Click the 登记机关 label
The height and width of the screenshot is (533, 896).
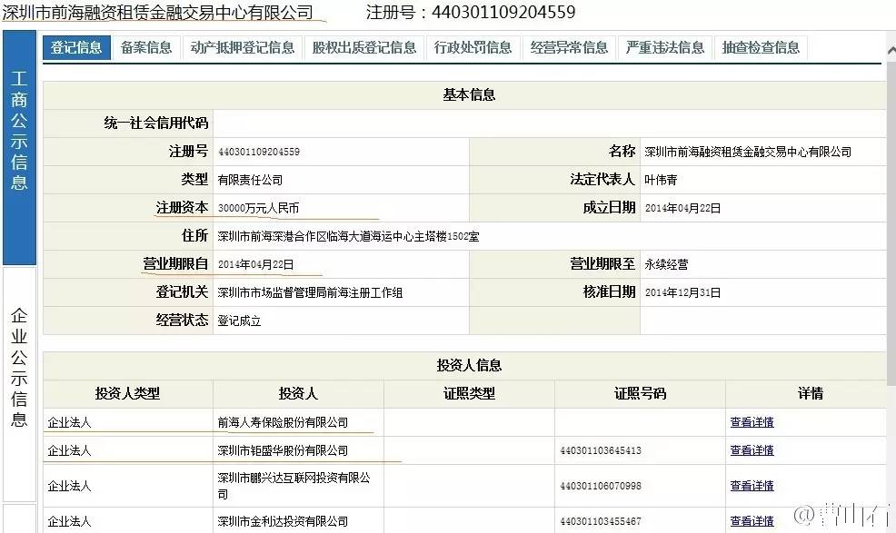(183, 291)
